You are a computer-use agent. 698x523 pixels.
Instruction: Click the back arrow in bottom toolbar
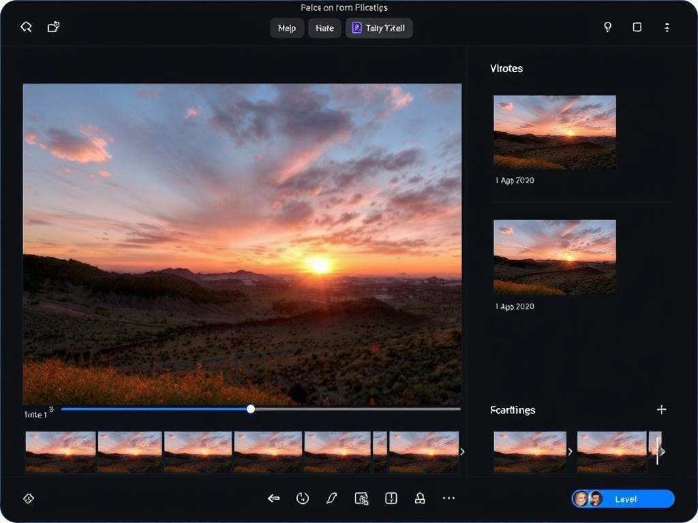pyautogui.click(x=274, y=498)
